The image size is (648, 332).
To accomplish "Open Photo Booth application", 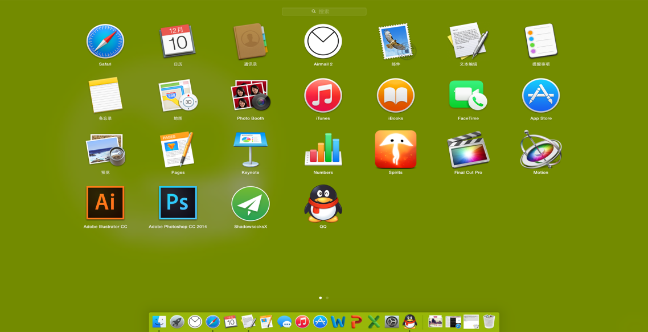I will coord(251,95).
